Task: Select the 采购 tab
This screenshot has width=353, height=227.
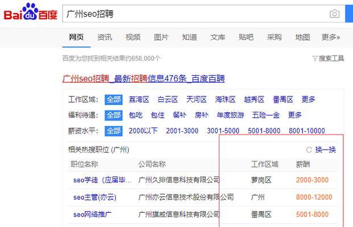Action: point(274,37)
